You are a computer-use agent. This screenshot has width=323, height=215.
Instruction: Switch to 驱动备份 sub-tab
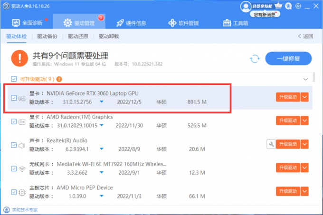click(x=47, y=37)
